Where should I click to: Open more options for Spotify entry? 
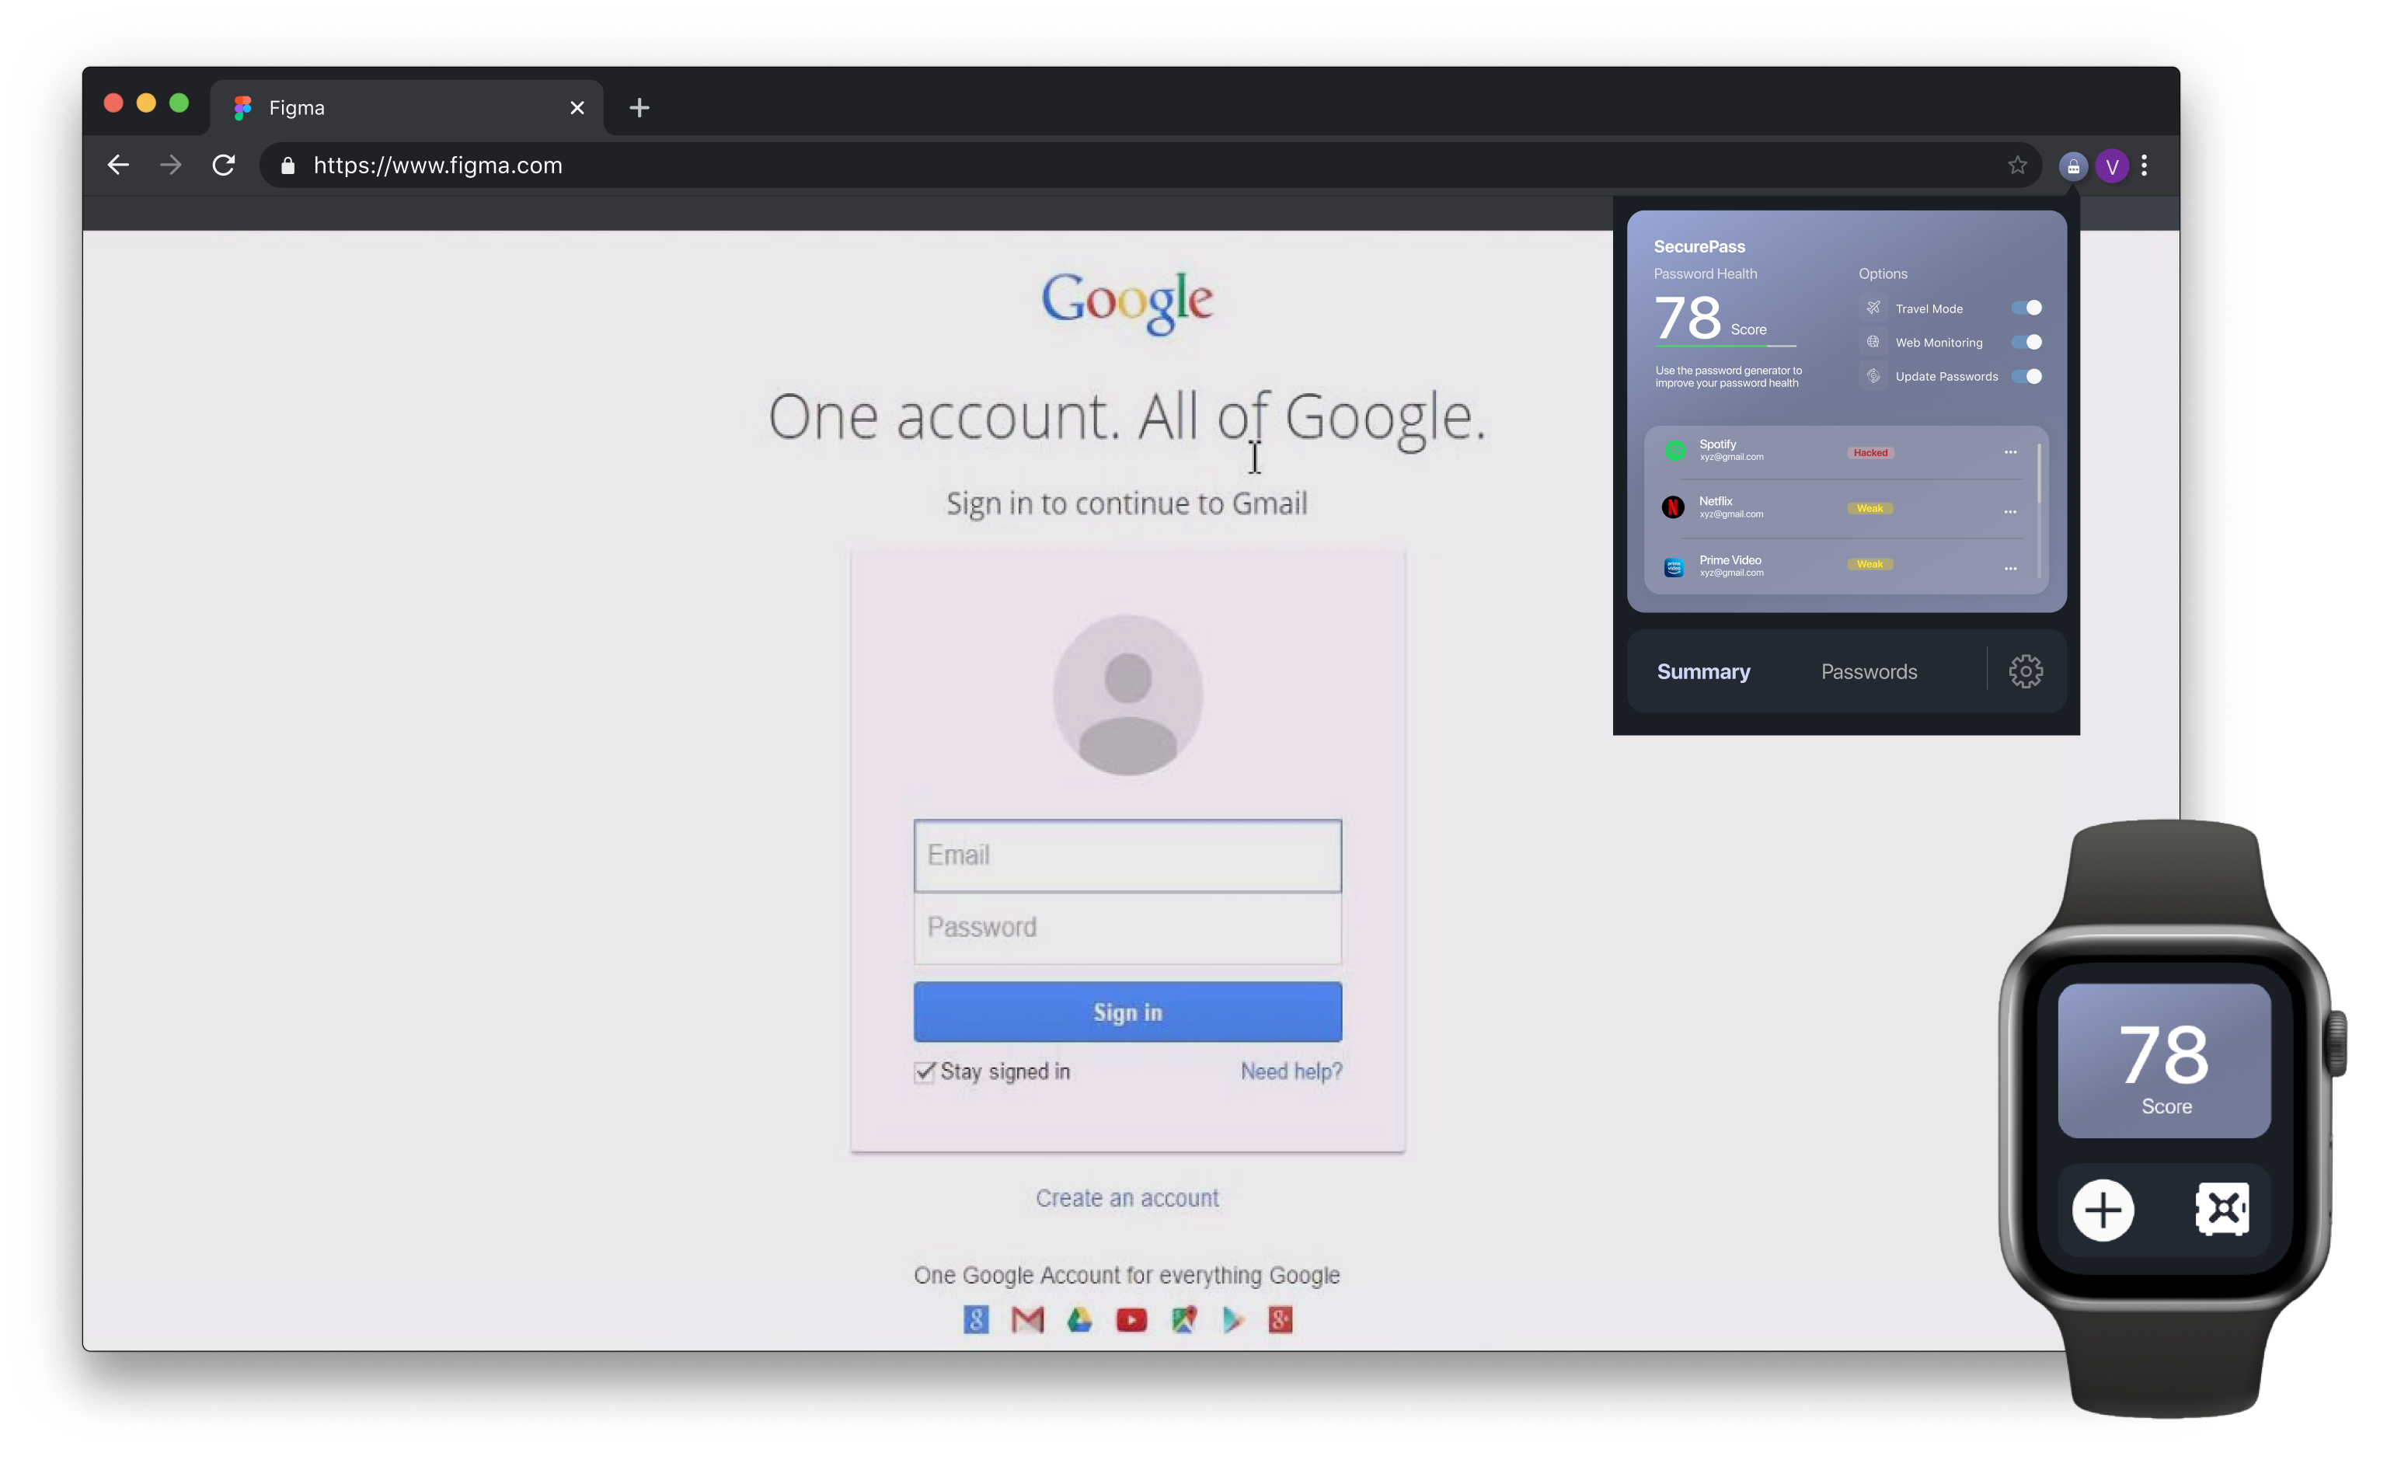pyautogui.click(x=2010, y=452)
